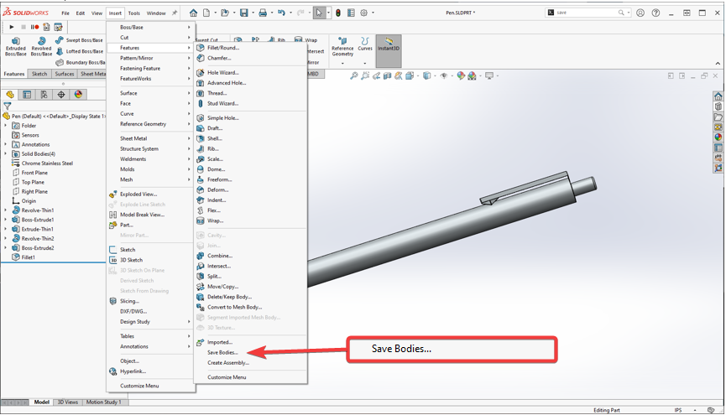Screen dimensions: 726x415
Task: Click the Zoom to Fit icon in the view toolbar
Action: coord(353,76)
